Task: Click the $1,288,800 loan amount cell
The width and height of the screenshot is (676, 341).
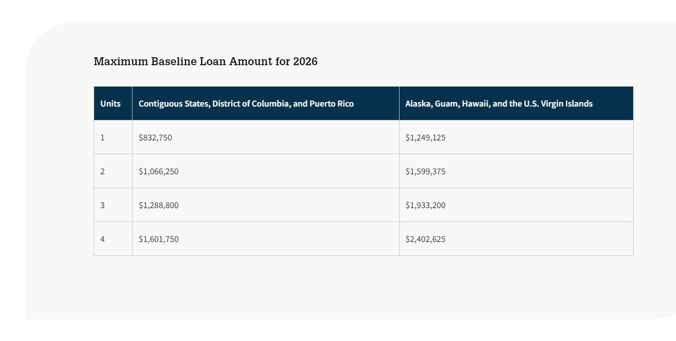Action: pos(158,205)
